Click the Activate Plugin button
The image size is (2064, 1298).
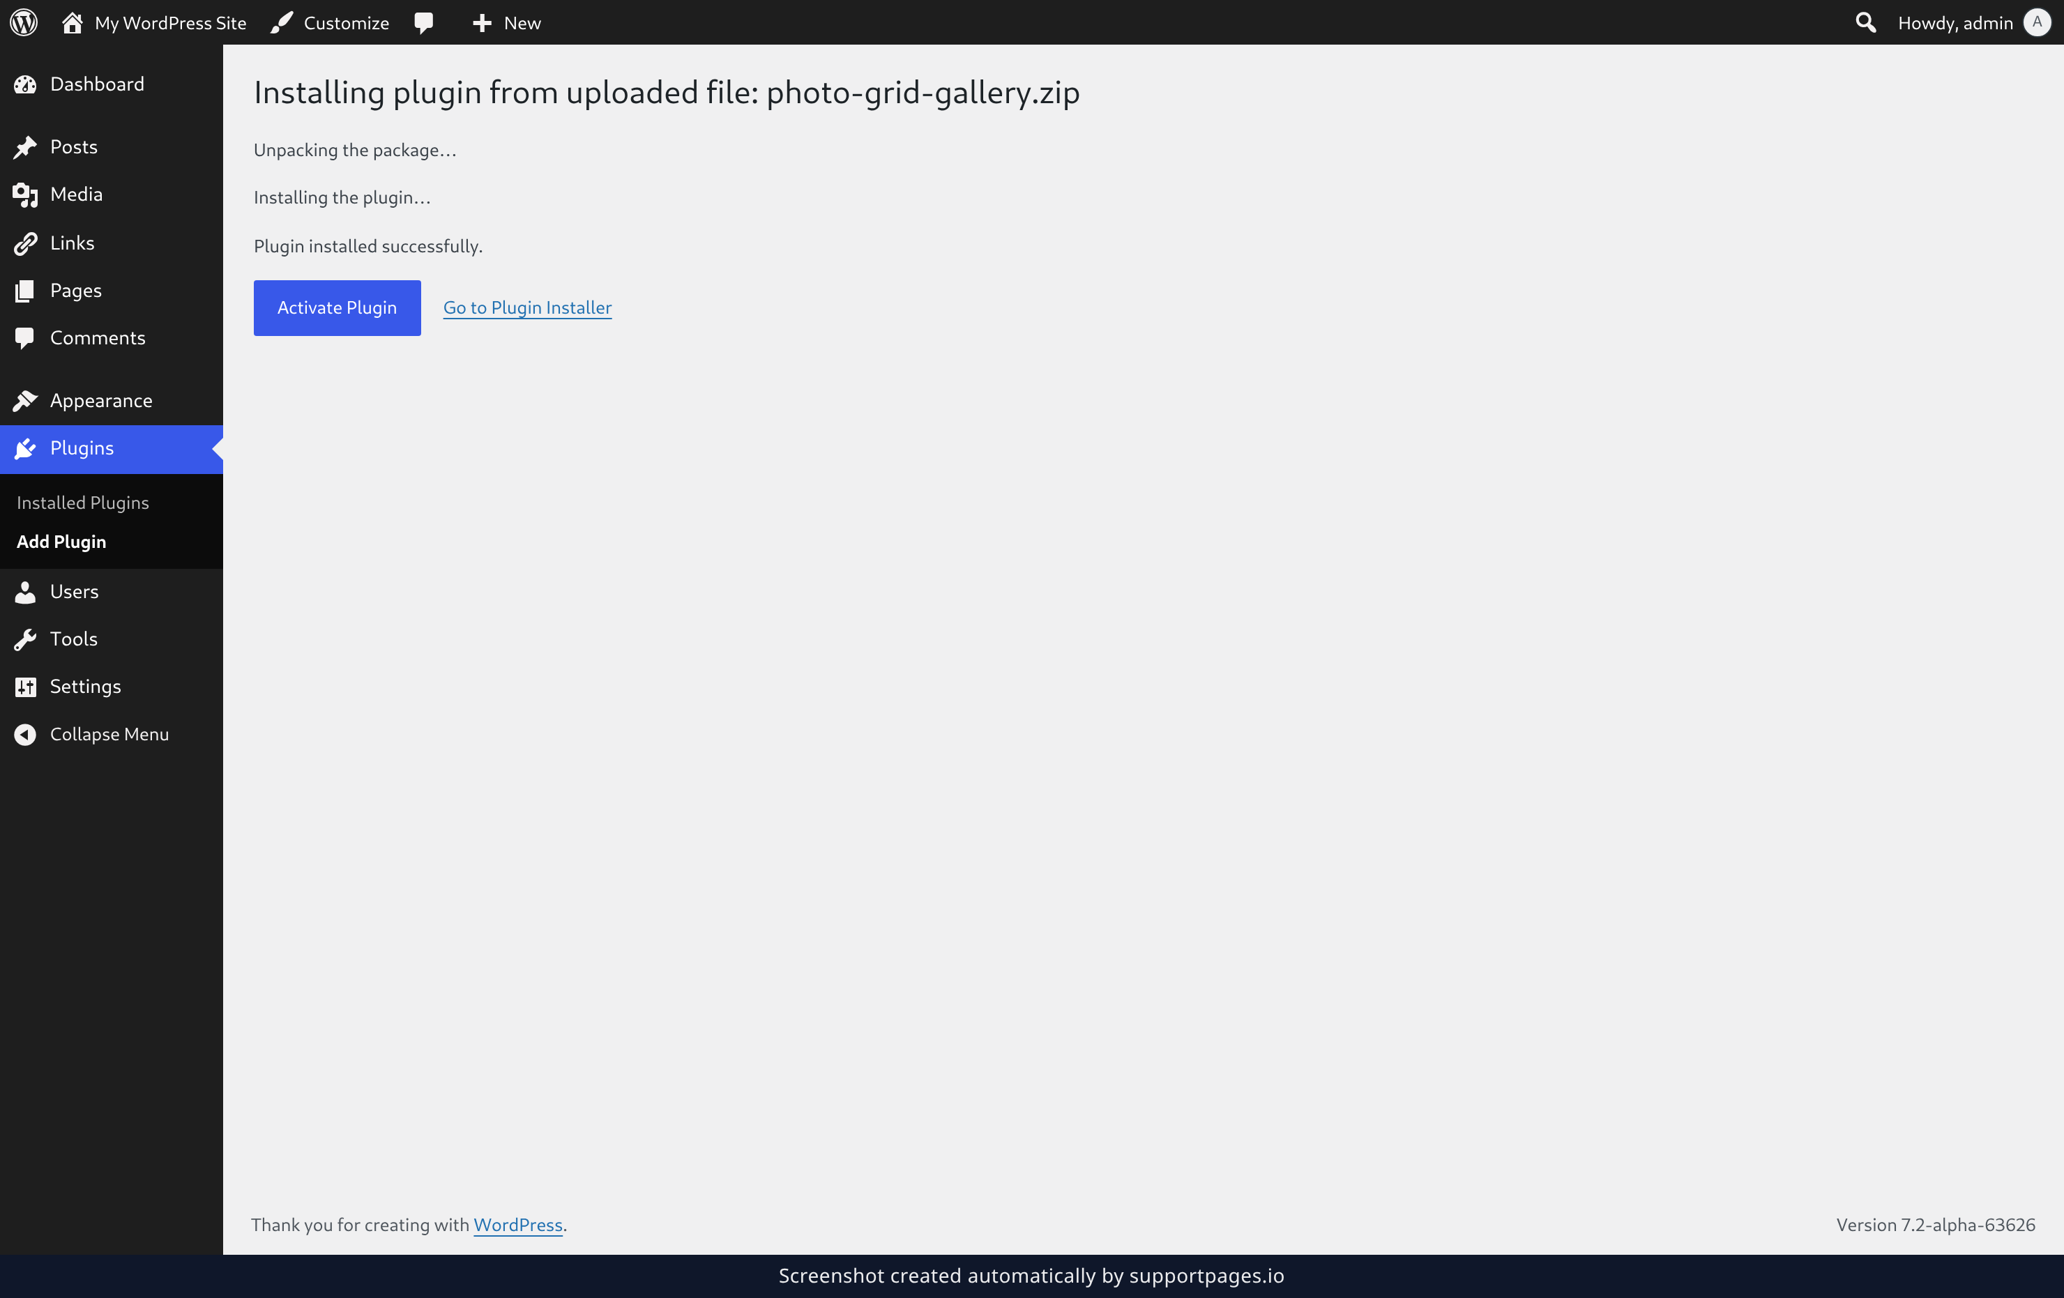(x=337, y=307)
